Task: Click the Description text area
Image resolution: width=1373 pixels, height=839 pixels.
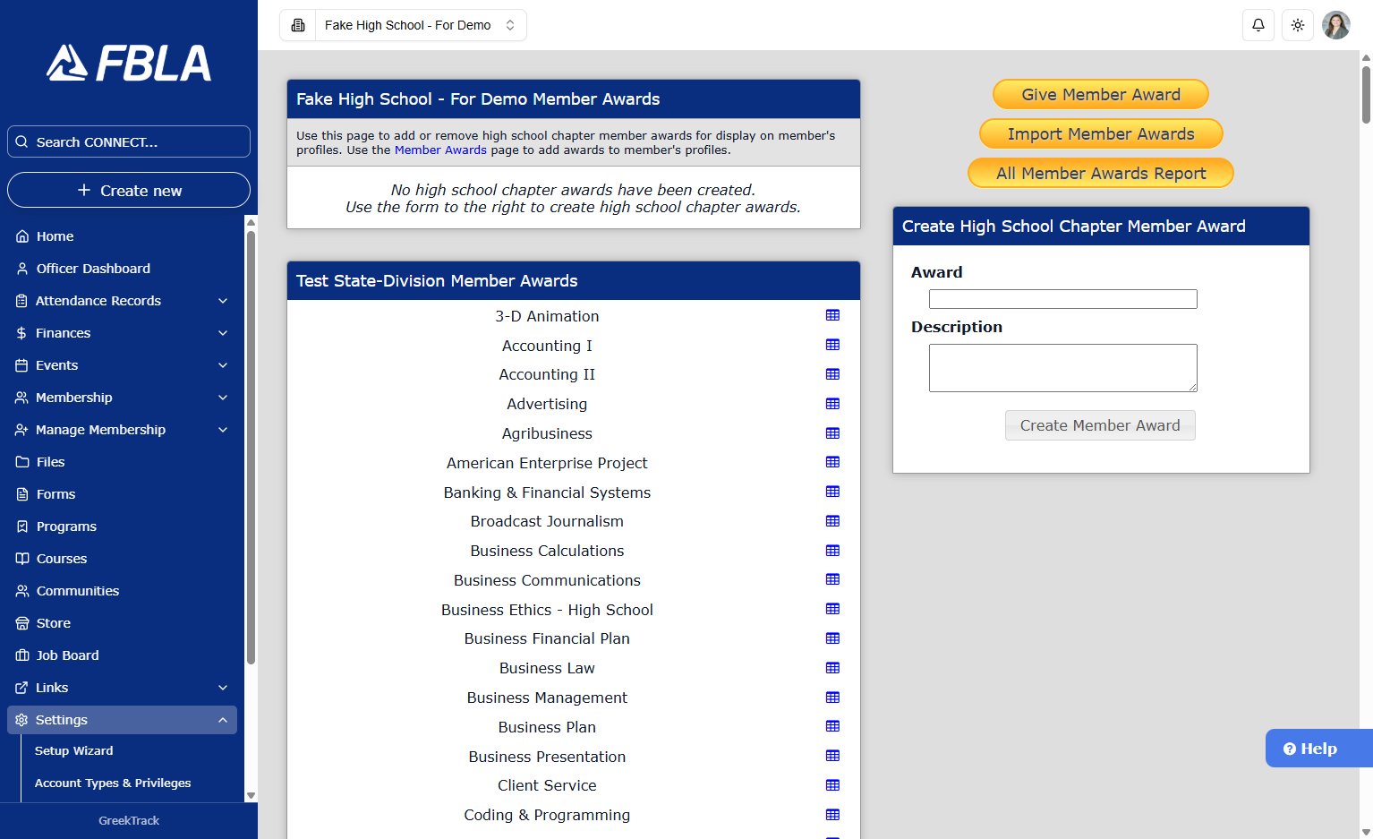Action: click(1062, 368)
